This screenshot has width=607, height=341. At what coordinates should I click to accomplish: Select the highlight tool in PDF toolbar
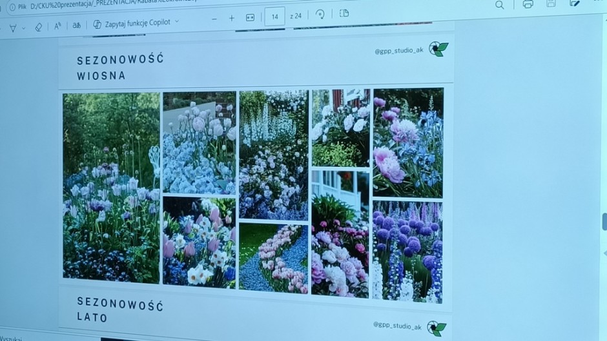(x=12, y=28)
